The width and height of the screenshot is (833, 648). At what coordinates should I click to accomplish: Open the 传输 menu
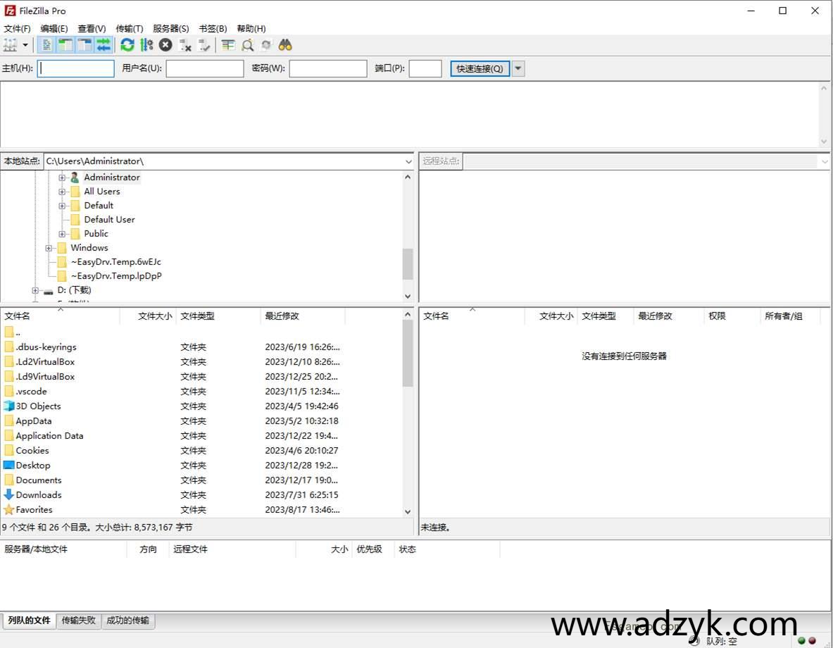click(129, 28)
